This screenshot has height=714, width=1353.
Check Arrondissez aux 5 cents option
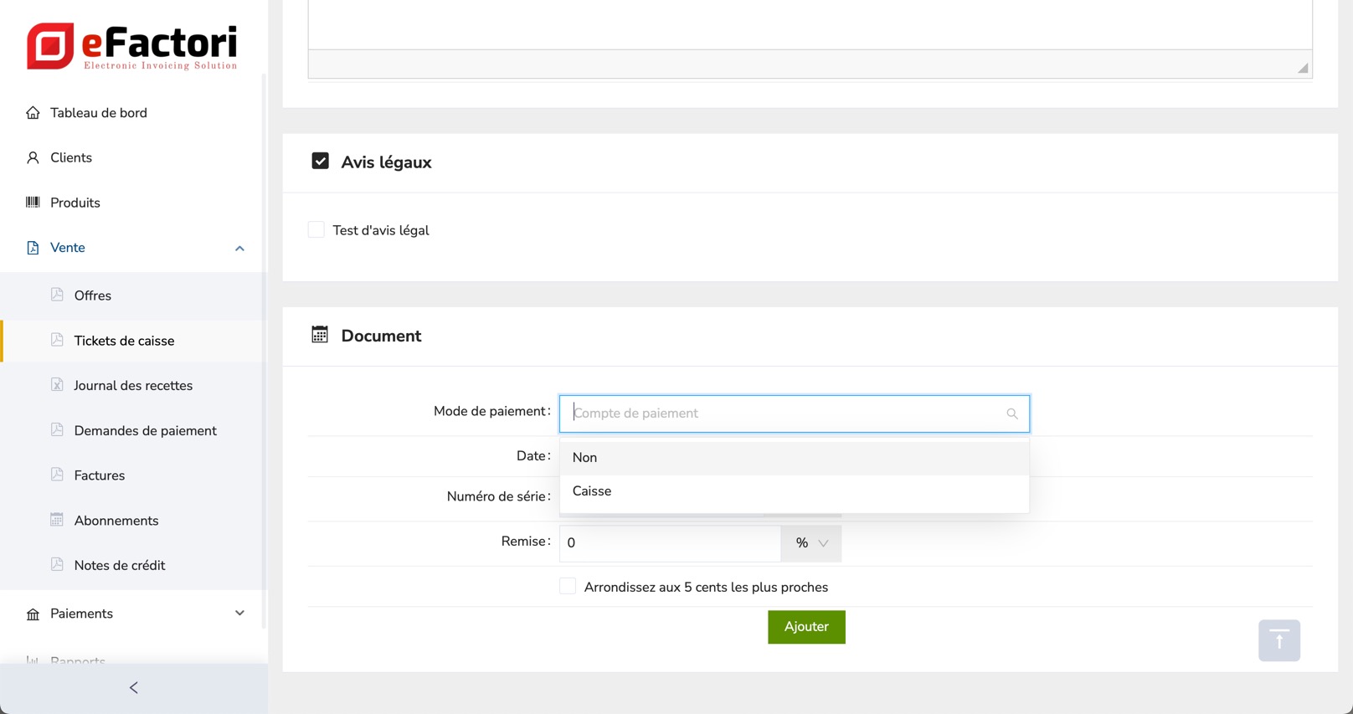[568, 586]
